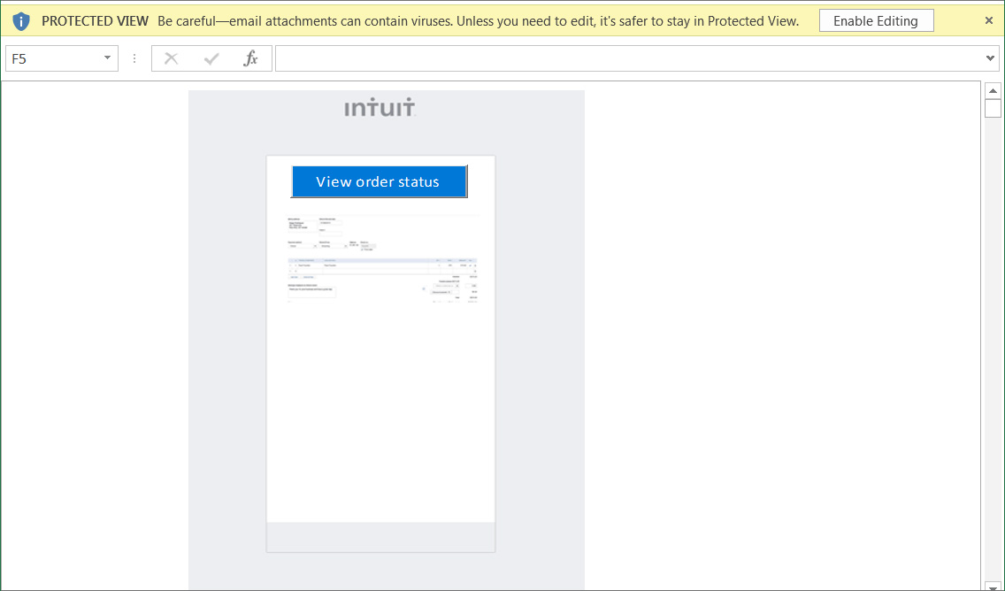Image resolution: width=1005 pixels, height=591 pixels.
Task: Click Enable Editing to exit Protected View
Action: click(876, 19)
